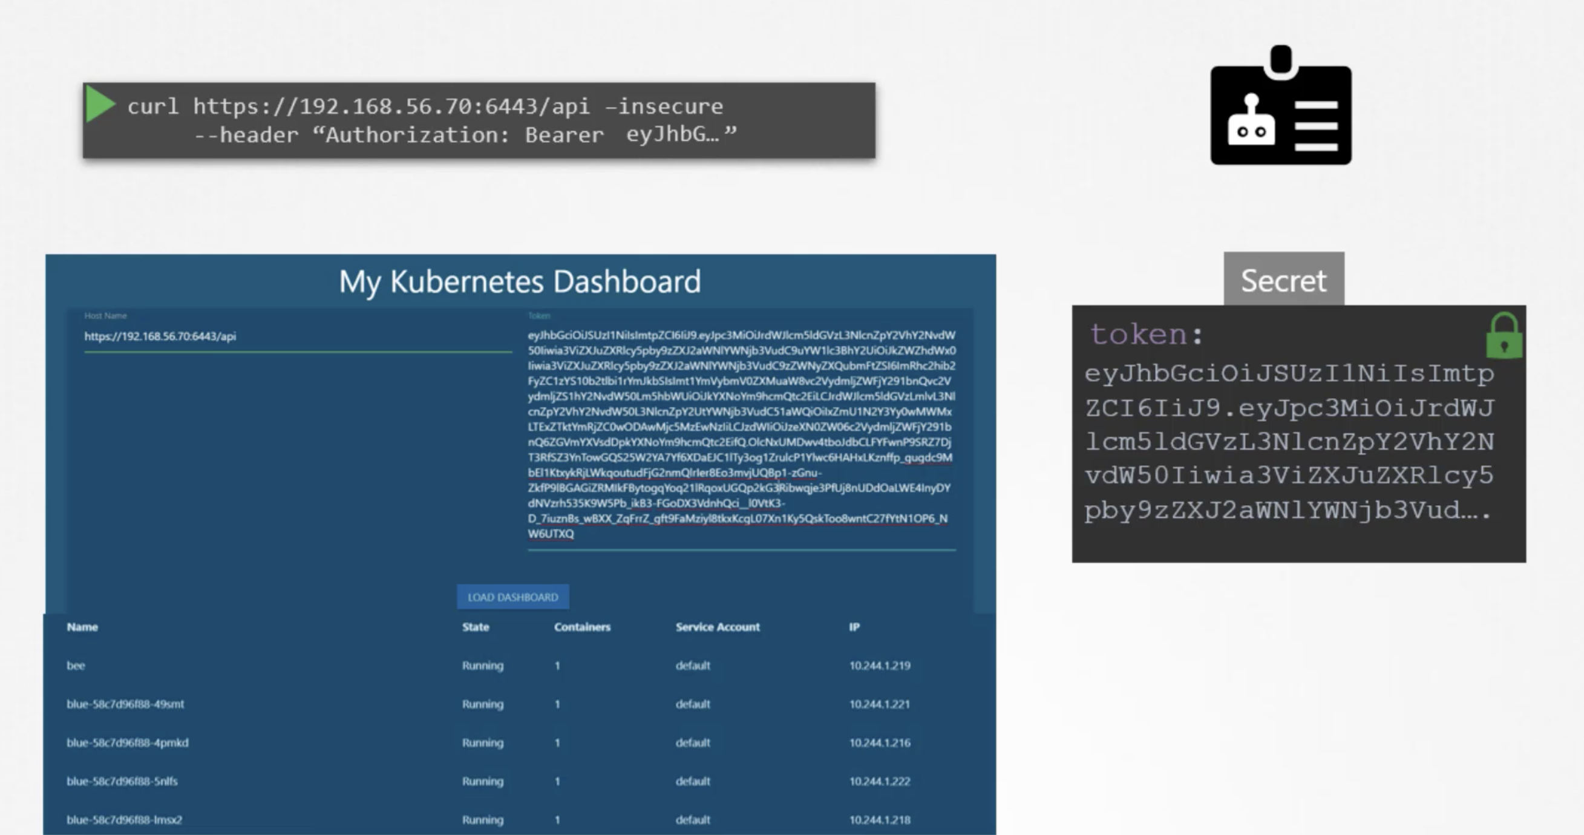This screenshot has width=1584, height=835.
Task: Click the curl URL https://192.168.56.70:6443/api
Action: 391,106
